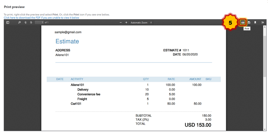Click the sample@gmail.com email text
The width and height of the screenshot is (268, 134).
point(68,32)
